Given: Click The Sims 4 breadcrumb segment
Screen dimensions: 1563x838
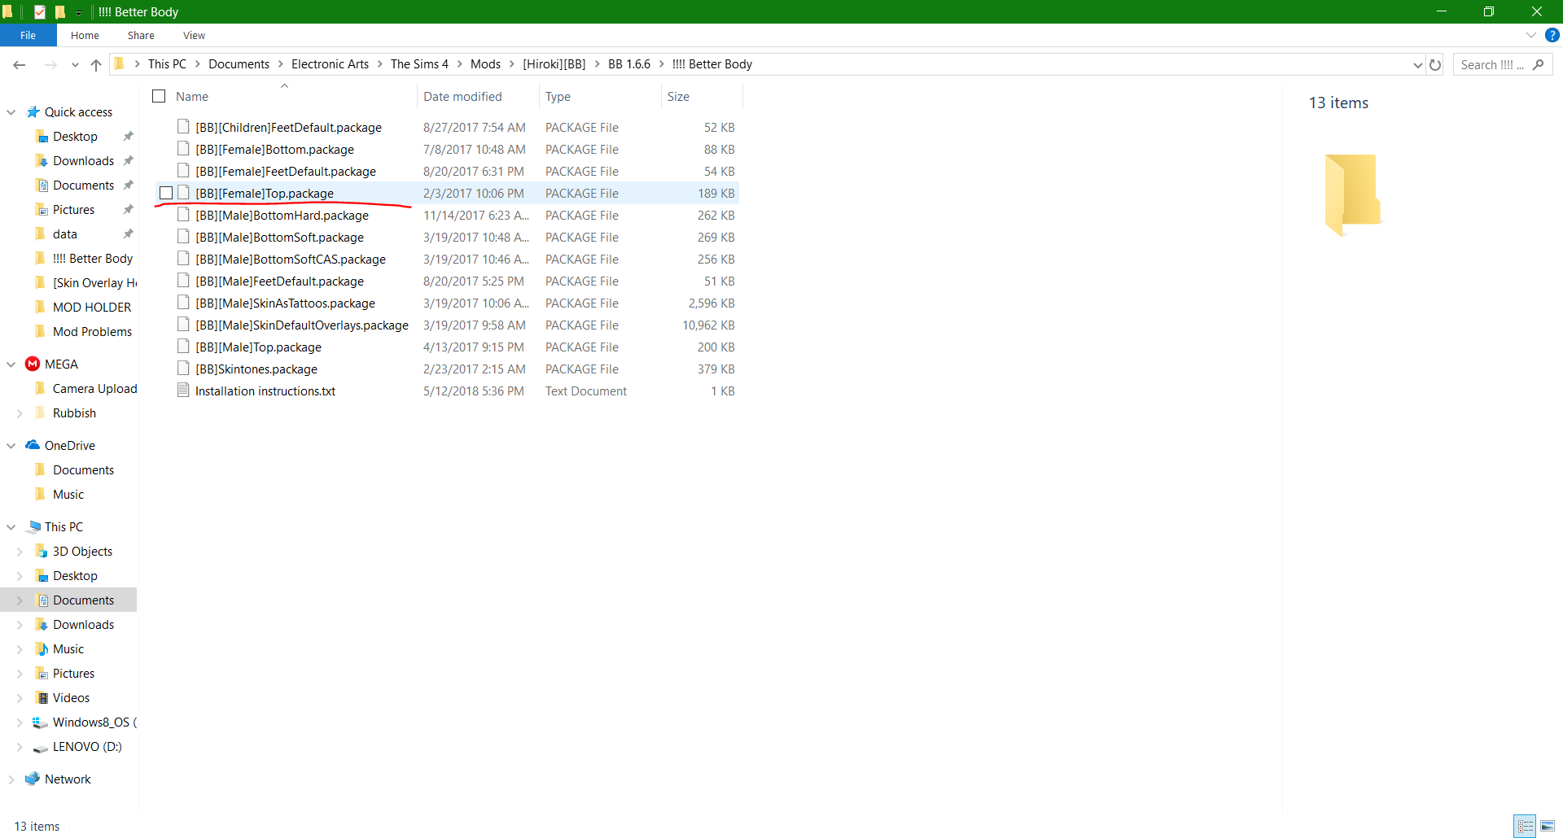Looking at the screenshot, I should click(419, 64).
